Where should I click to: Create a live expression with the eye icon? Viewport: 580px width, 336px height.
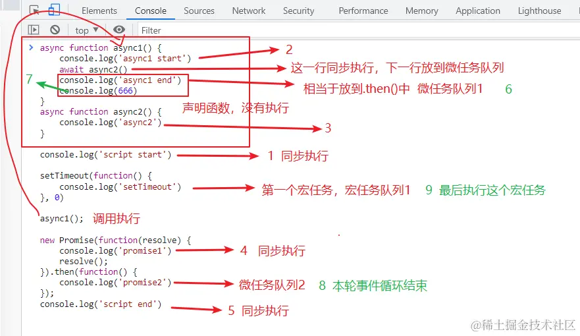click(x=119, y=30)
